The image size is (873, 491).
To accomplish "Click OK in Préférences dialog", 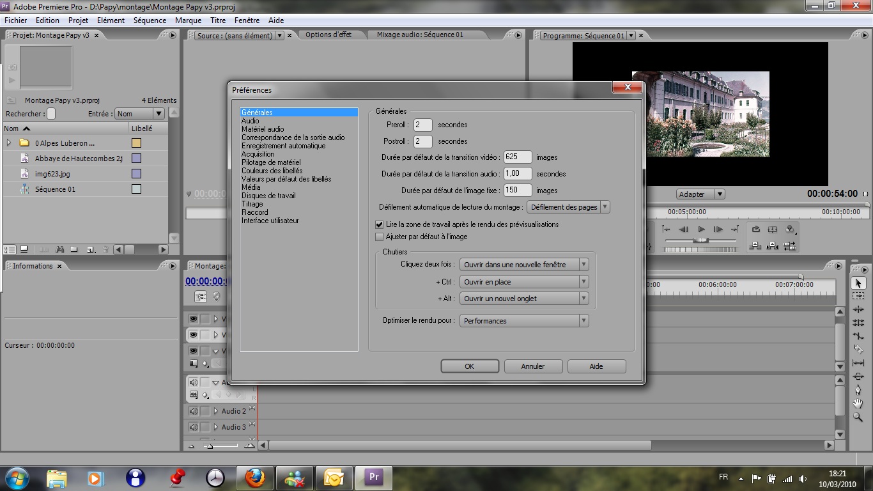I will [470, 366].
